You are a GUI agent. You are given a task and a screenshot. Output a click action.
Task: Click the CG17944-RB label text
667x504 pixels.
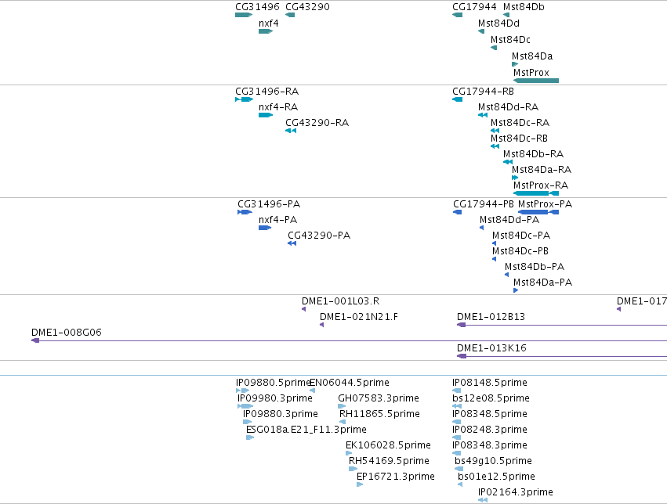tap(484, 92)
